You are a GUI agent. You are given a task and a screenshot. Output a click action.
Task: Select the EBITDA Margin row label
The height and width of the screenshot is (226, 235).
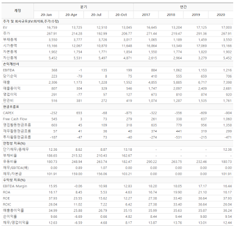tap(15, 186)
